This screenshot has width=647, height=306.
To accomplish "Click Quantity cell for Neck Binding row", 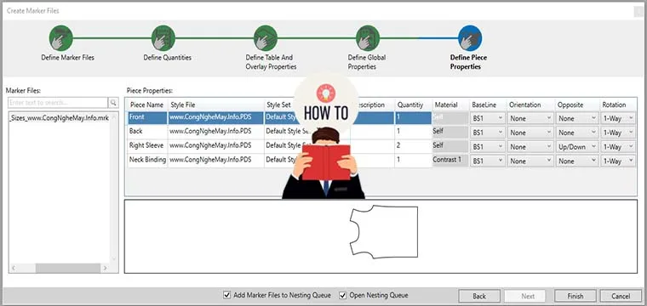I will pos(414,160).
